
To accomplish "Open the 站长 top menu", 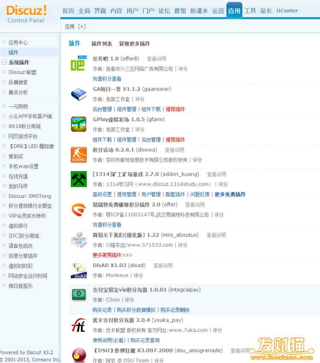I will click(x=266, y=11).
